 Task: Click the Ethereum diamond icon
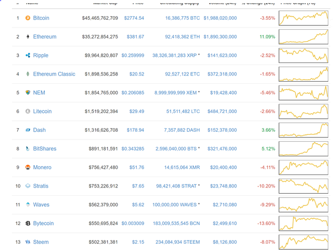(x=28, y=37)
